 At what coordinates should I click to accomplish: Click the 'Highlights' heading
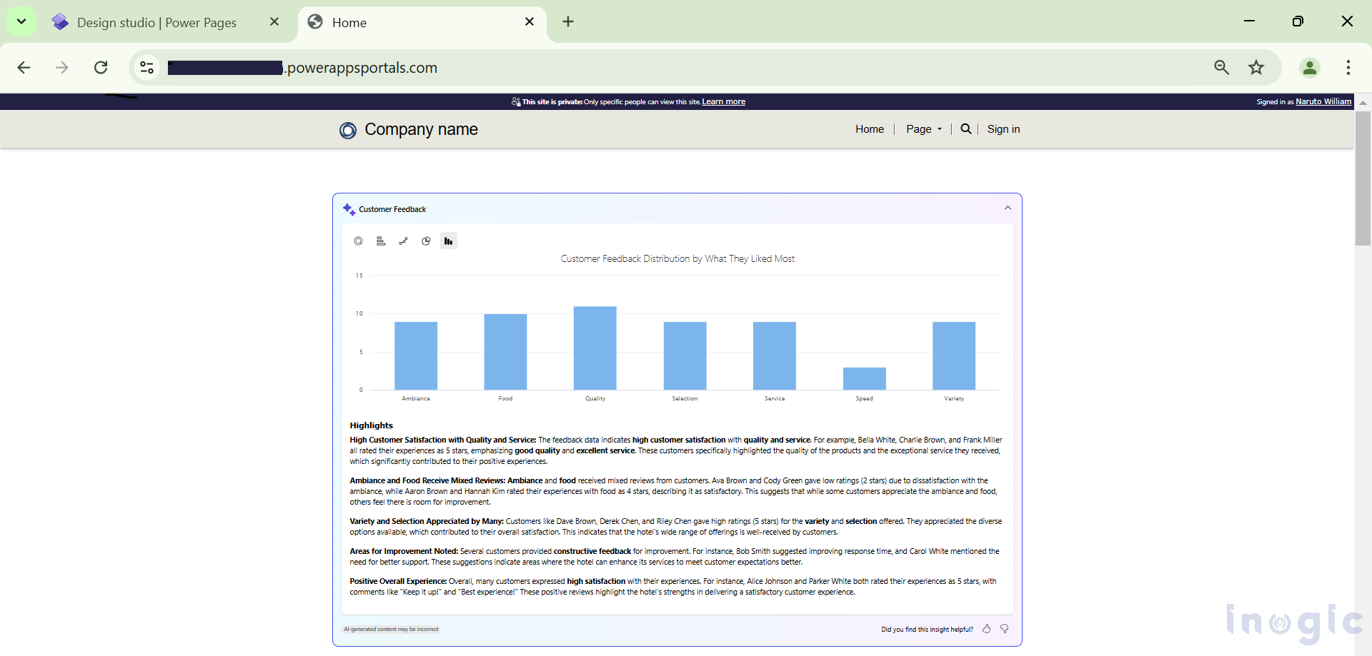371,425
